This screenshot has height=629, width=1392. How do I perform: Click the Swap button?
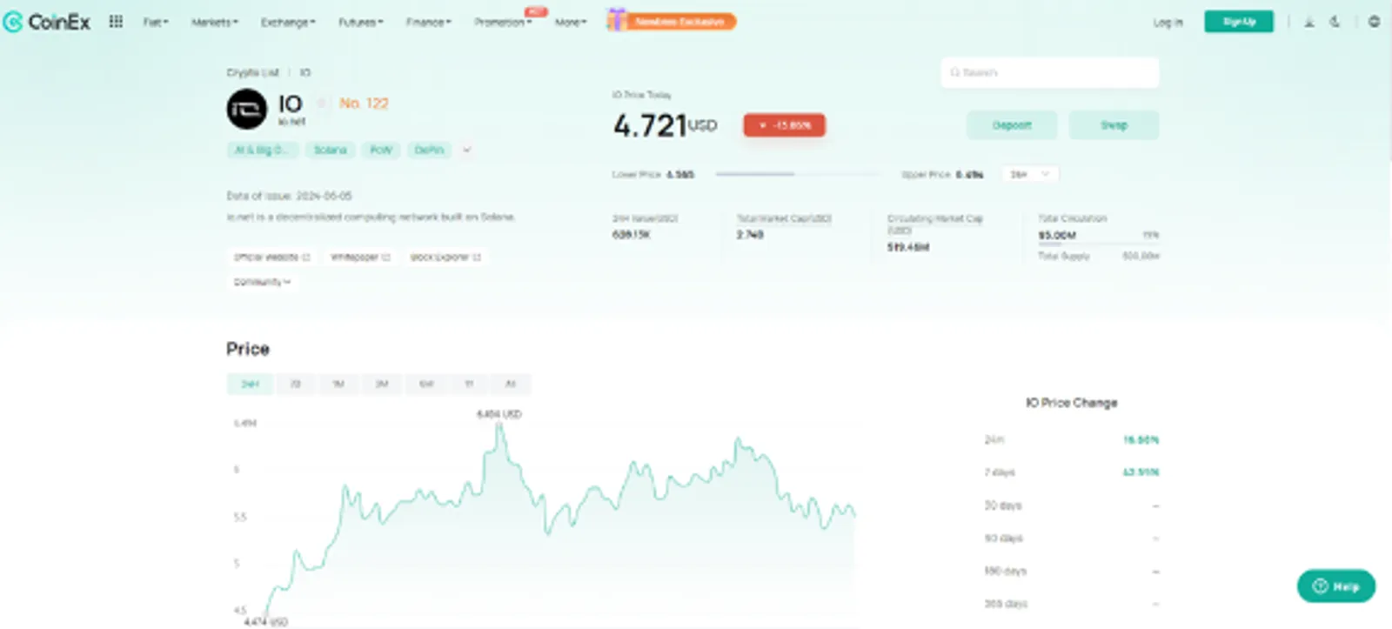tap(1114, 125)
